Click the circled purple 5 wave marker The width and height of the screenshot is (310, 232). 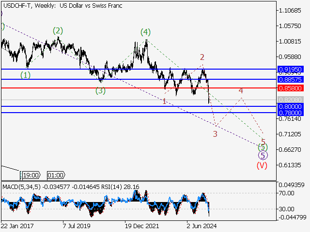pyautogui.click(x=262, y=155)
